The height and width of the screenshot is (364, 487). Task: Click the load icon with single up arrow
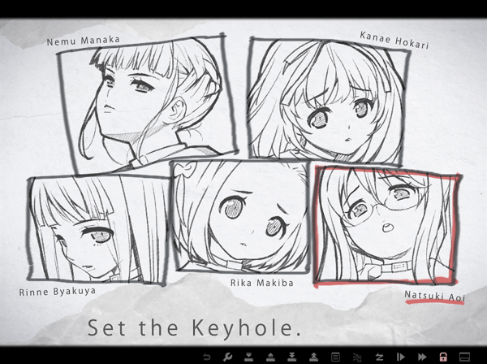click(x=270, y=357)
